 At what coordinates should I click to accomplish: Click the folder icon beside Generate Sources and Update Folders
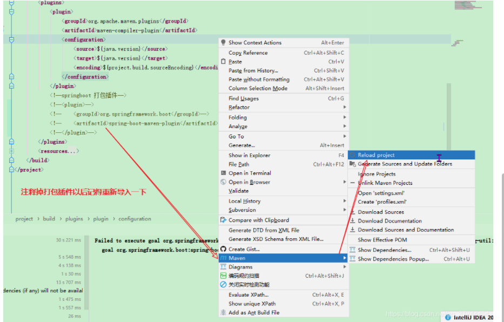click(353, 164)
